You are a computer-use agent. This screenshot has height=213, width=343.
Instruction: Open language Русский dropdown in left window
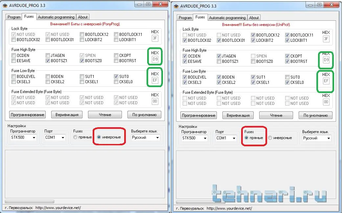coord(146,137)
